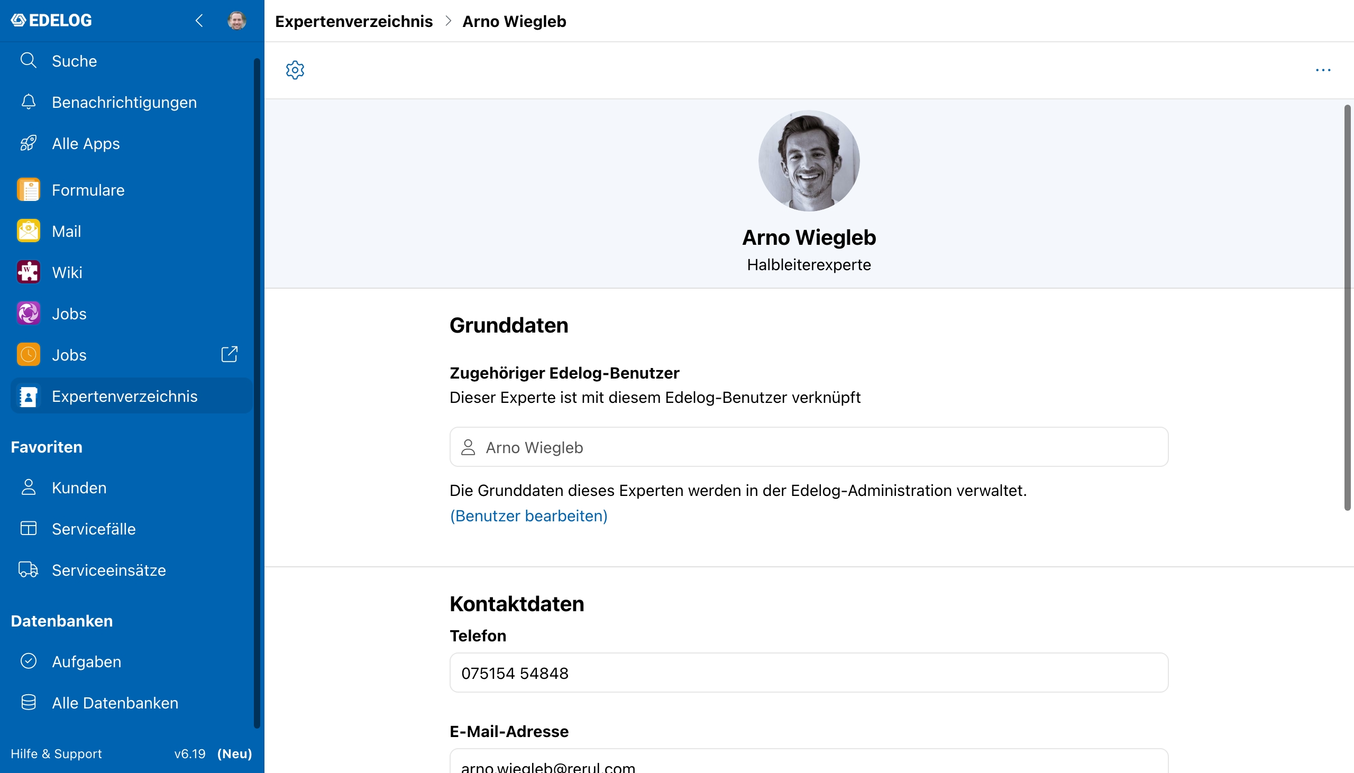
Task: Launch the Mail app icon
Action: [28, 231]
